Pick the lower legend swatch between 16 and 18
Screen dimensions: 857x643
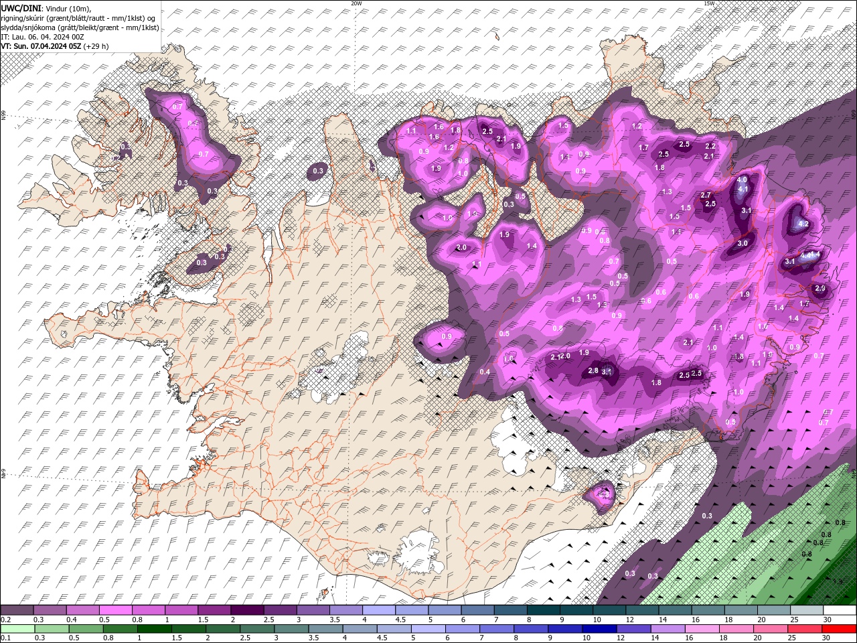(702, 629)
